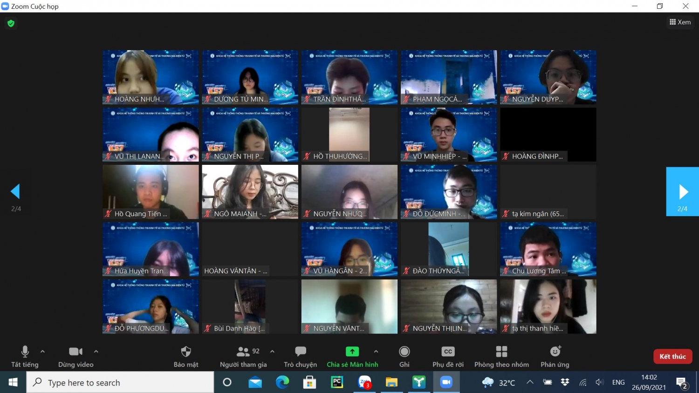Image resolution: width=699 pixels, height=393 pixels.
Task: Open the Bảo mật security shield icon
Action: [186, 352]
